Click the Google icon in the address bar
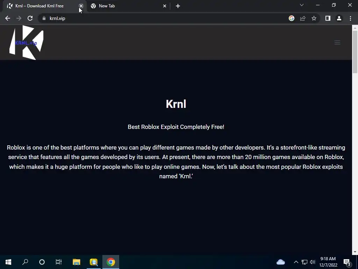 [292, 18]
